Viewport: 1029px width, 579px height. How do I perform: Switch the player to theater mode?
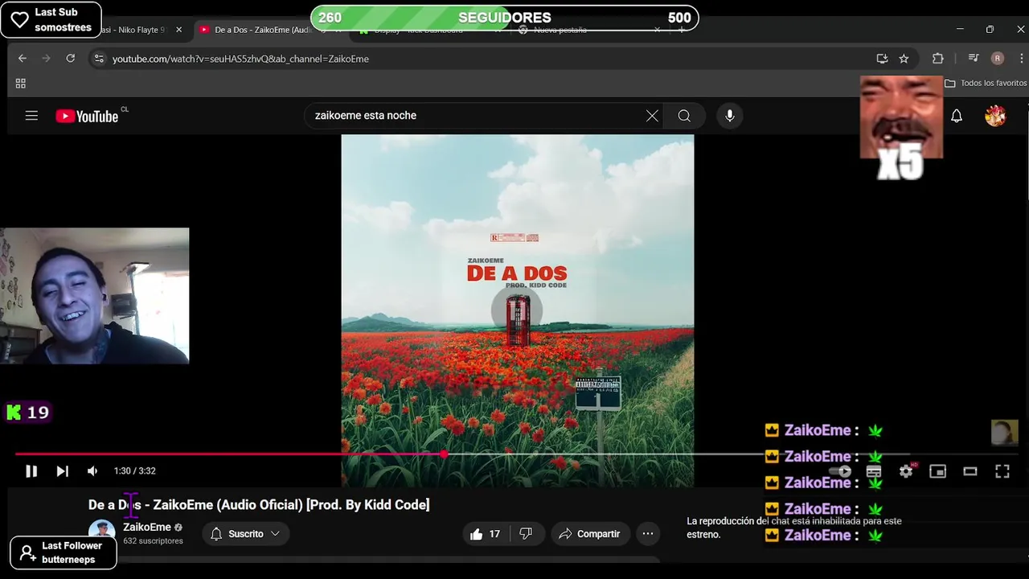click(970, 471)
